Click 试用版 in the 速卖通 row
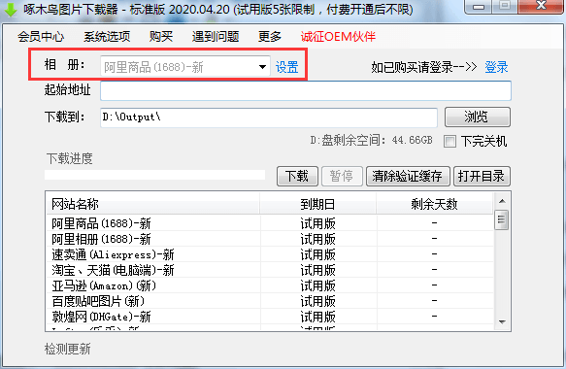Image resolution: width=566 pixels, height=369 pixels. 317,254
